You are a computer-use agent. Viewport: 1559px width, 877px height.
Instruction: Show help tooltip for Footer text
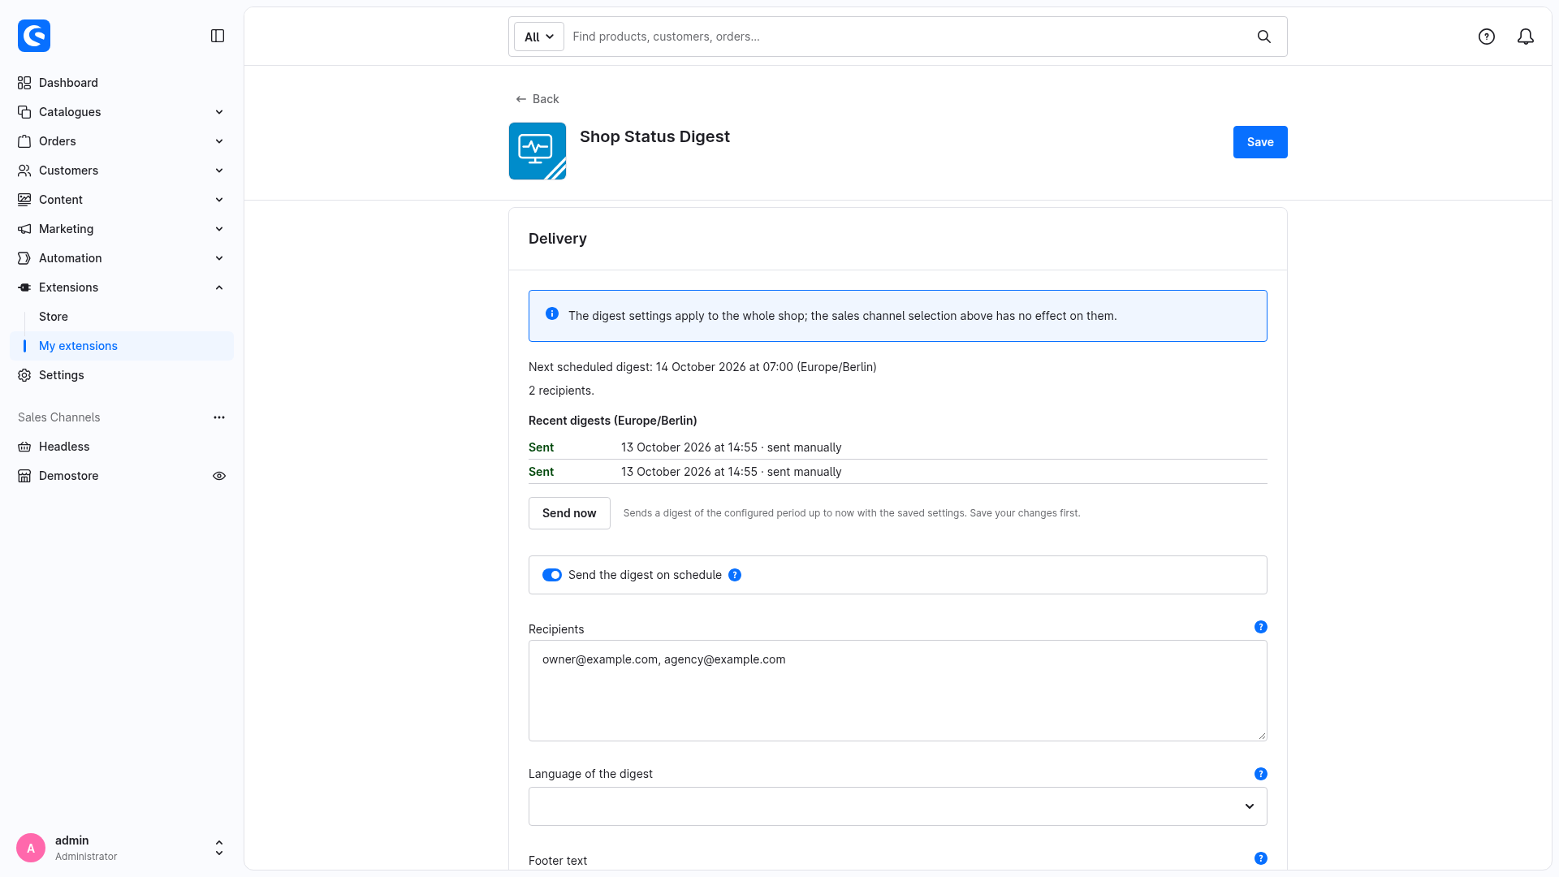(1261, 858)
